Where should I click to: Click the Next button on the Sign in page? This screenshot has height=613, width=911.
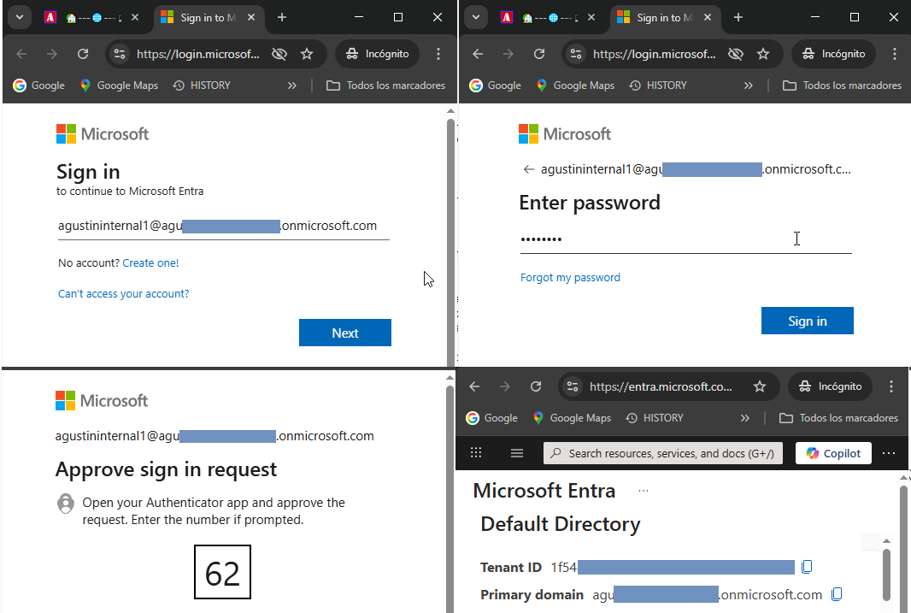tap(344, 333)
